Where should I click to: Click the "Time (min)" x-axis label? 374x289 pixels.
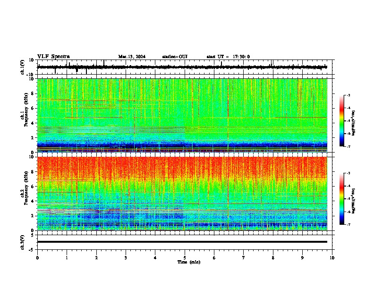[x=189, y=262]
